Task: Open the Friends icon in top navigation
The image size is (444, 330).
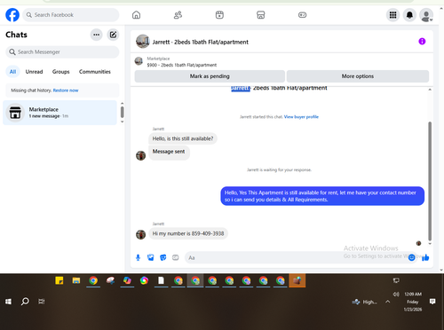Action: [178, 15]
